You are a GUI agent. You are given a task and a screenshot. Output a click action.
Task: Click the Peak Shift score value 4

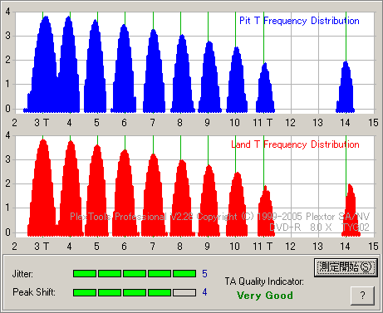[x=204, y=292]
